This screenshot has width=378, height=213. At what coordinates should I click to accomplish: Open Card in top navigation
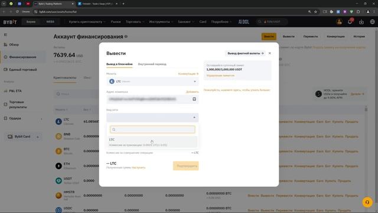[203, 22]
